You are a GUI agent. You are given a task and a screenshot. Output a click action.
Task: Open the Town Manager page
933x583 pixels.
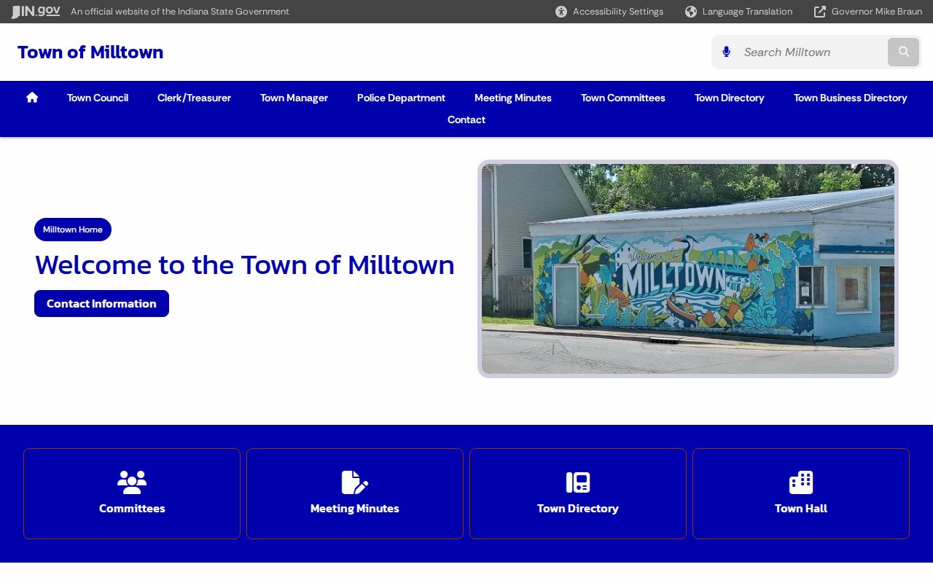tap(294, 98)
